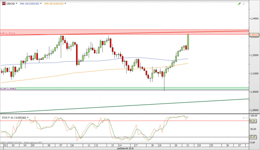This screenshot has width=260, height=150.
Task: Click date 19 on the time axis
Action: [160, 145]
